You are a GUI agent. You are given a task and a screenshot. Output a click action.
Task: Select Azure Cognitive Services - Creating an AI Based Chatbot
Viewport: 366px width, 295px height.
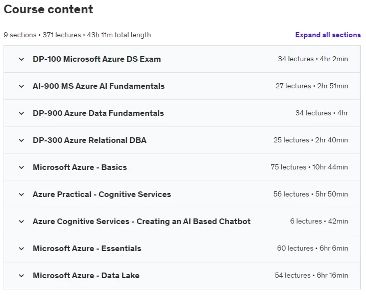142,222
